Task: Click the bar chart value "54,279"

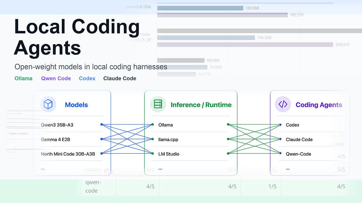Action: coord(204,74)
